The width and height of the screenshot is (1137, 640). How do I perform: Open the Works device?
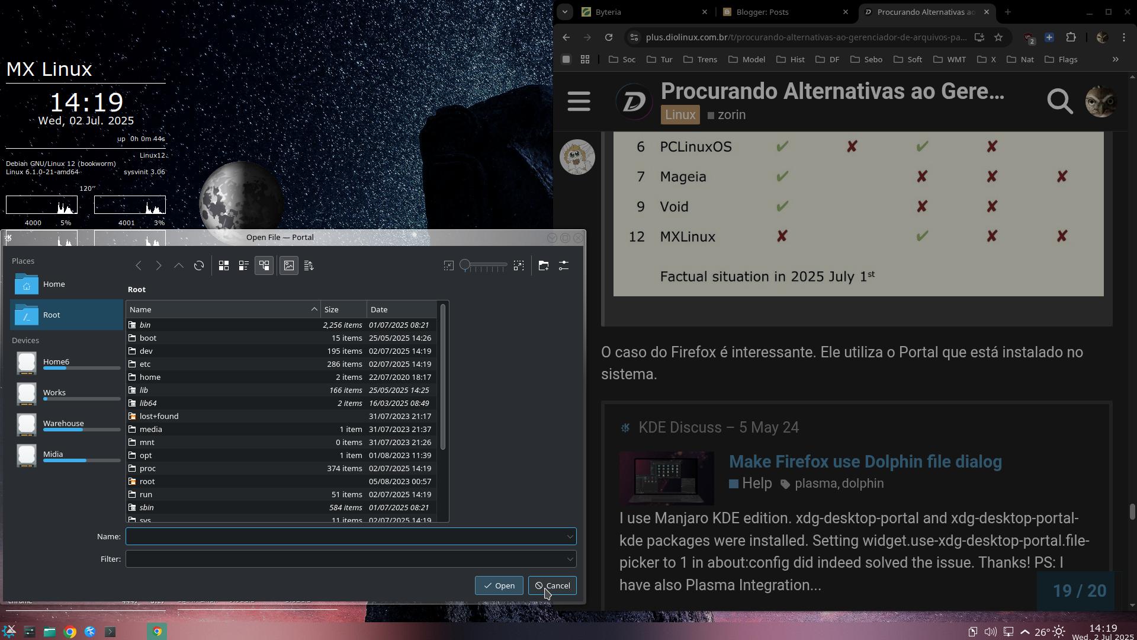pyautogui.click(x=66, y=393)
